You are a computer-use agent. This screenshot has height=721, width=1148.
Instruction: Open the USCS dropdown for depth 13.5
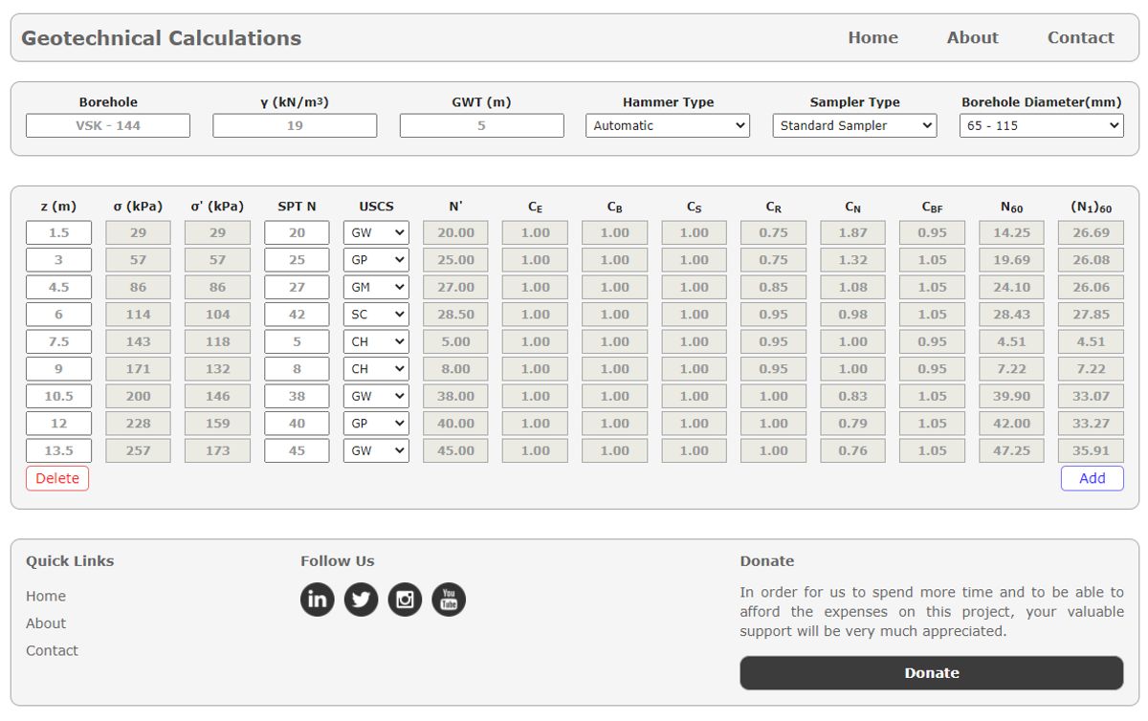pos(376,450)
